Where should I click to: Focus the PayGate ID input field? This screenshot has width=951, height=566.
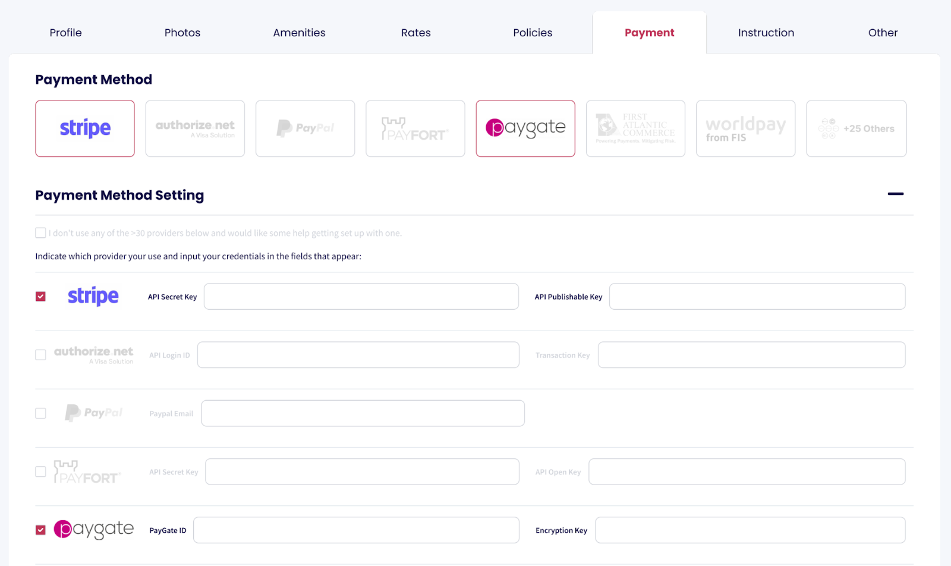(x=356, y=530)
